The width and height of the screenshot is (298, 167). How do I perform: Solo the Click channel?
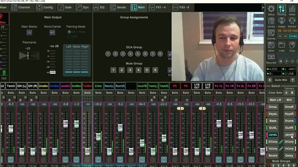[x=98, y=93]
